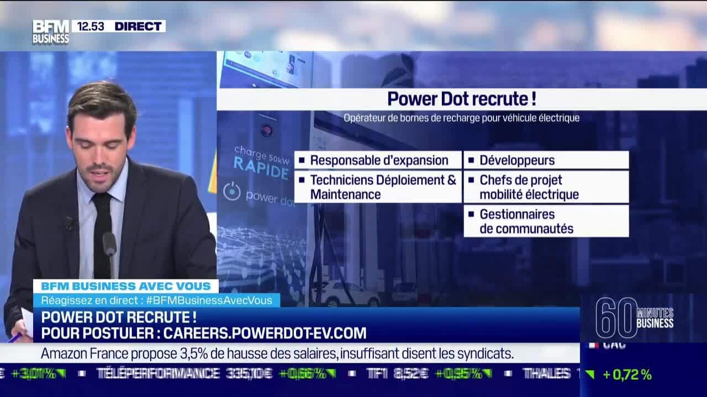This screenshot has width=707, height=397.
Task: Collapse the Power Dot recrute header panel
Action: (x=462, y=100)
